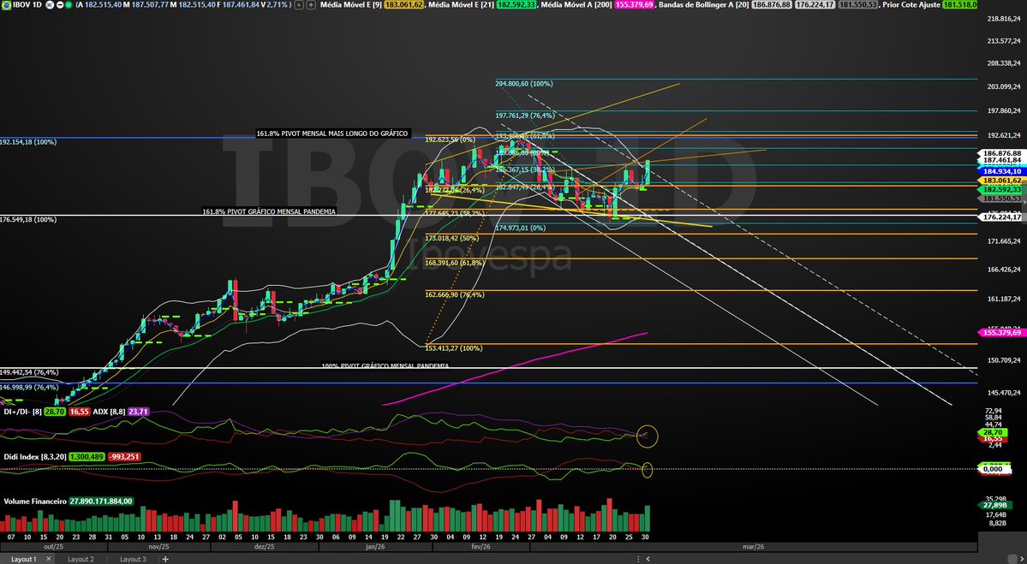Click the left scroll arrow at bottom bar

(648, 559)
